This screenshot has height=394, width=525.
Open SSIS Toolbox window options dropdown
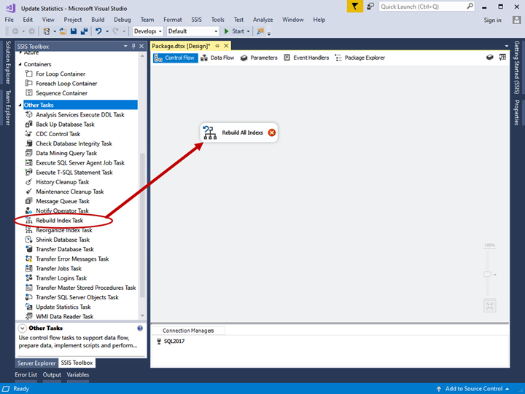(125, 46)
